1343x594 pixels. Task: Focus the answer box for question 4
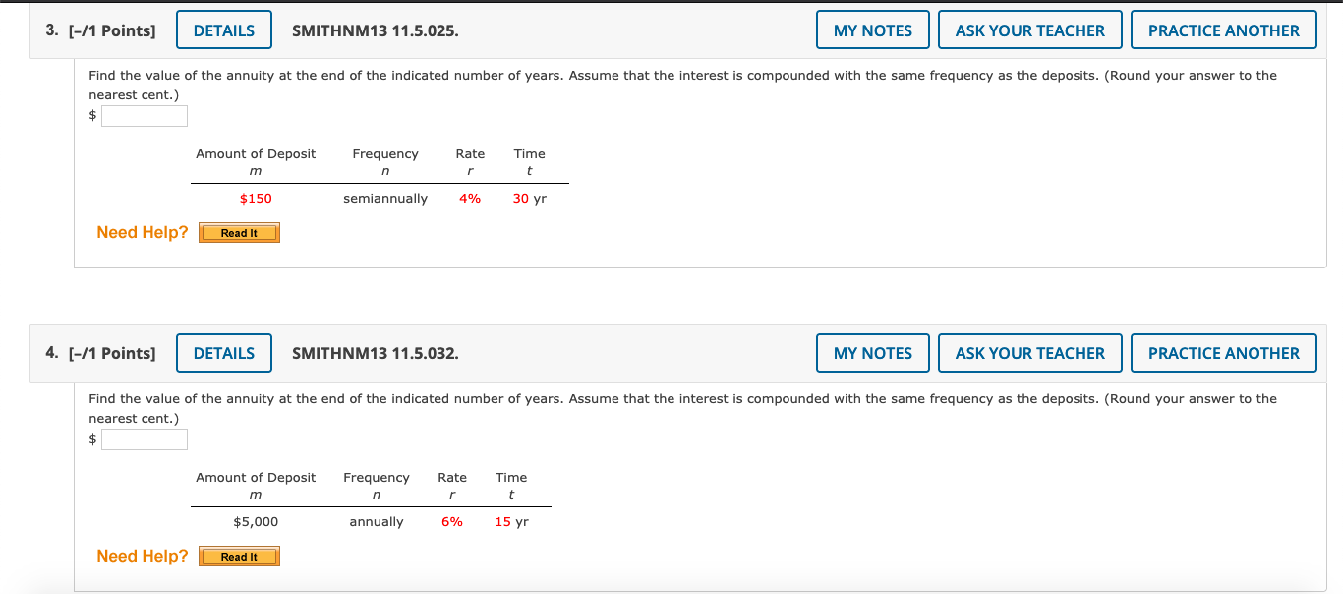pos(145,440)
